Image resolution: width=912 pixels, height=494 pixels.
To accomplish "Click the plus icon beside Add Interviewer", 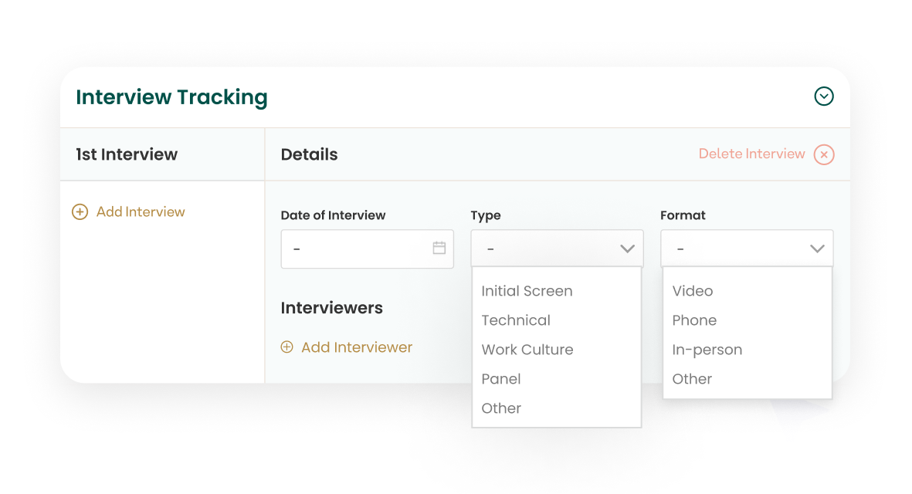I will 287,347.
